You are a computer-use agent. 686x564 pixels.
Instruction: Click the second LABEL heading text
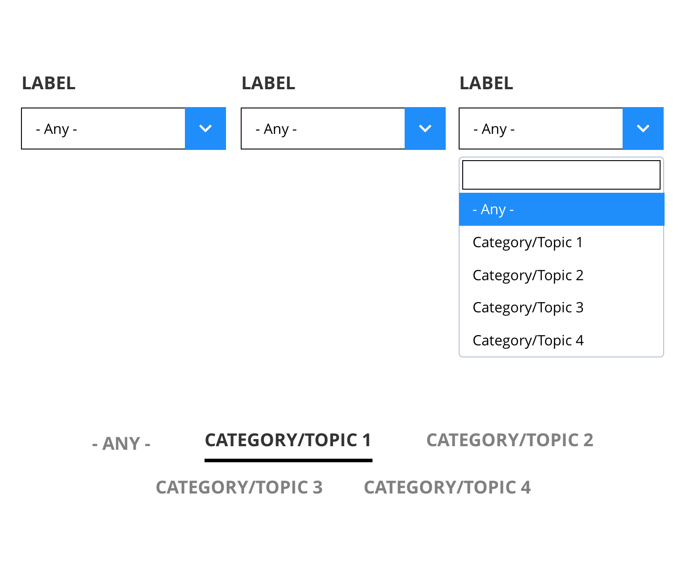click(268, 83)
